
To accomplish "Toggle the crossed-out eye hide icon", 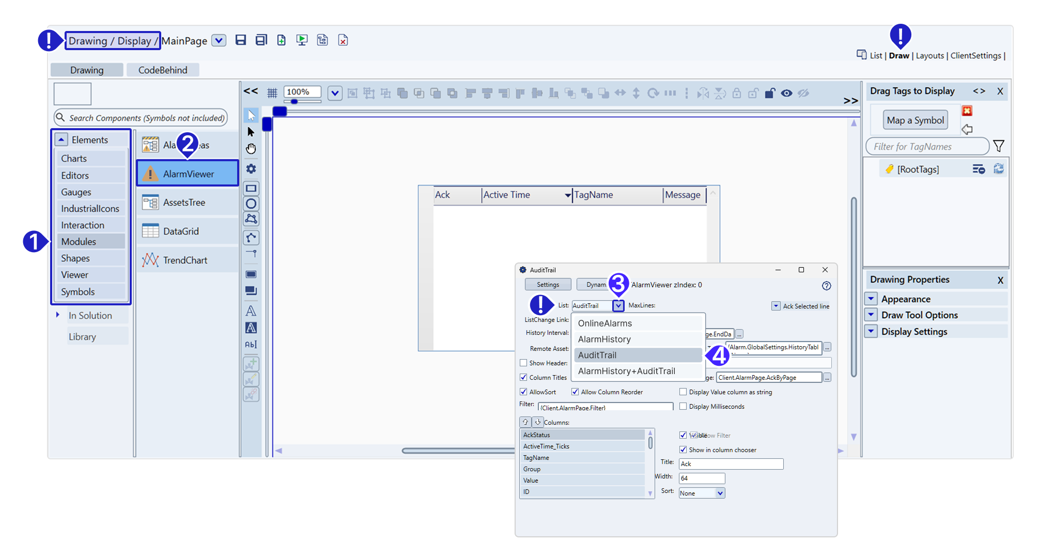I will pos(803,93).
